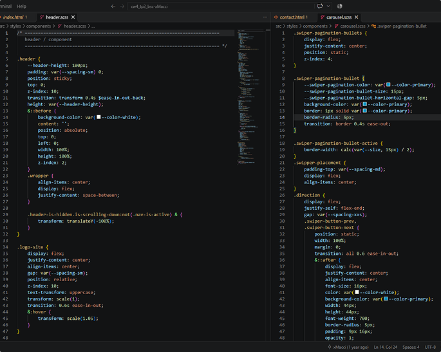Click the layout customization icon
The image size is (441, 352).
pos(340,6)
